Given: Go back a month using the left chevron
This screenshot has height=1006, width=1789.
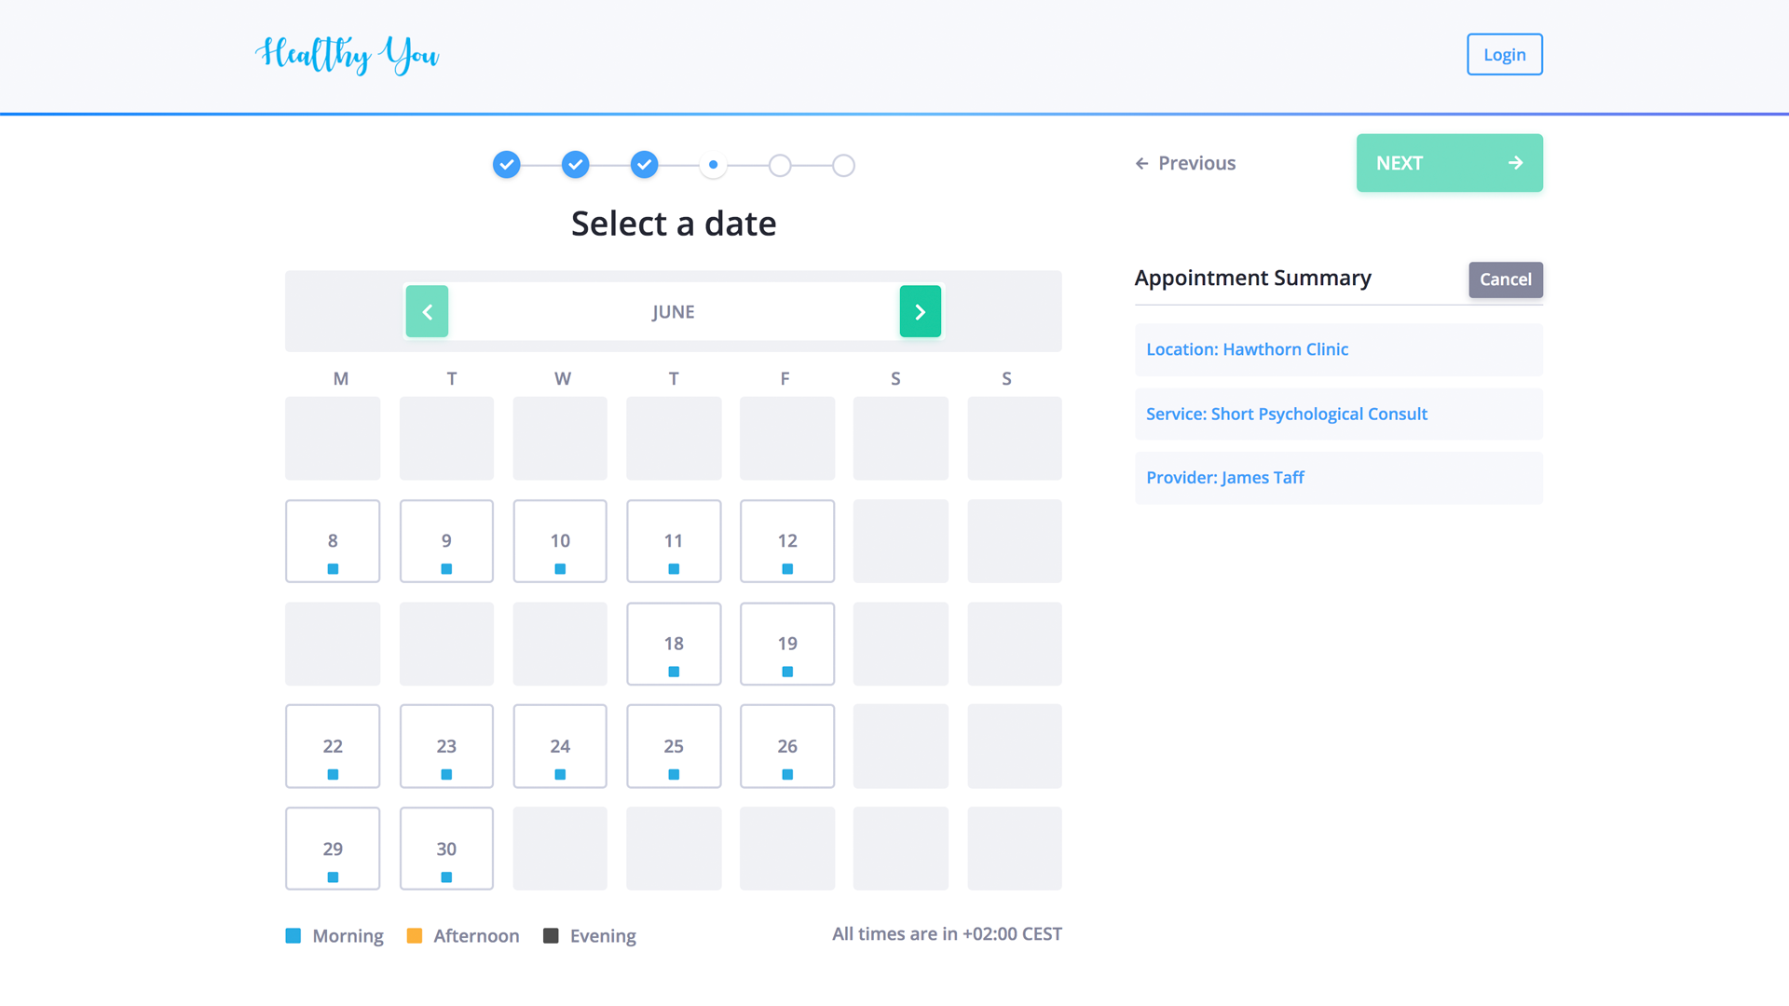Looking at the screenshot, I should point(427,311).
